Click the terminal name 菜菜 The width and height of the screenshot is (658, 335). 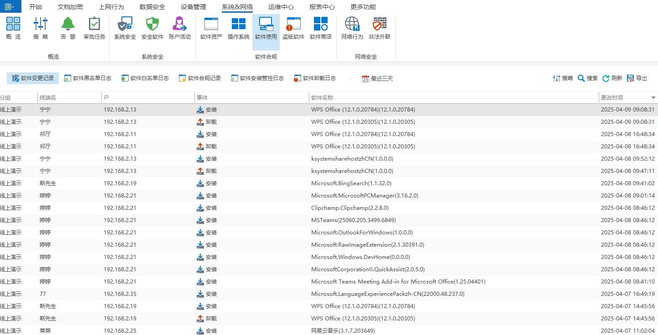(x=45, y=331)
